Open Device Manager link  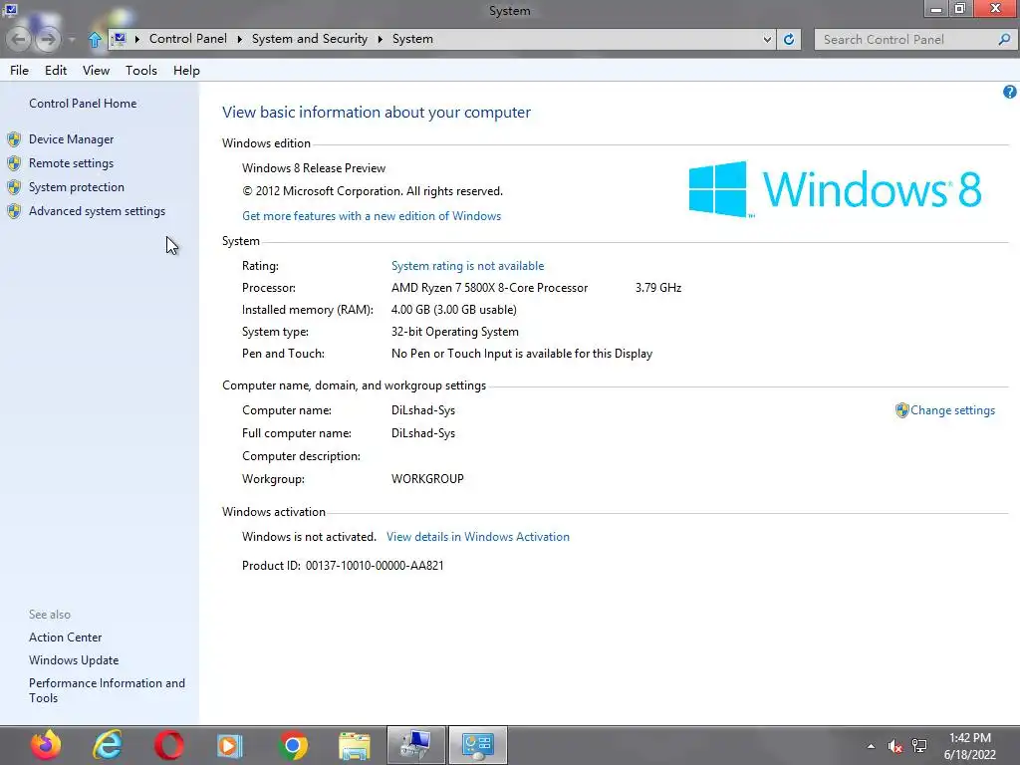coord(71,139)
